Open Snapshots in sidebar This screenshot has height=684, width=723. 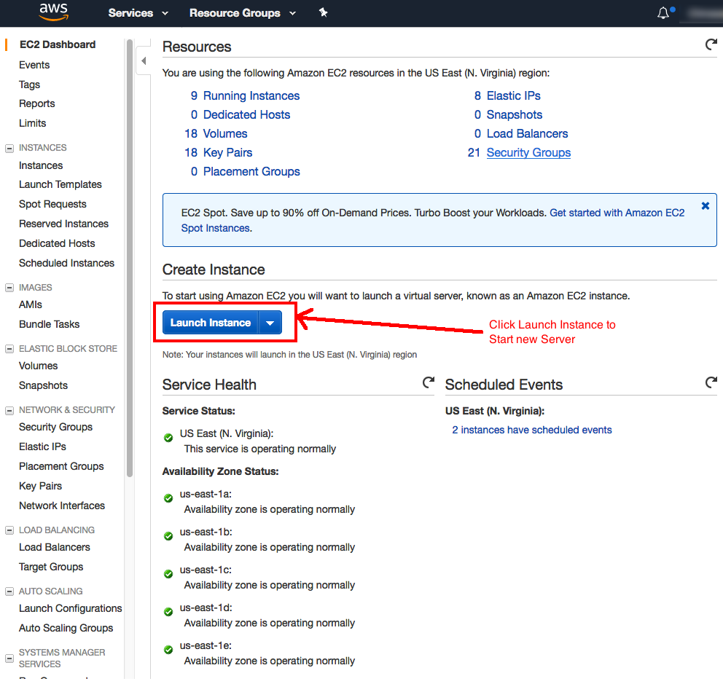pos(43,386)
